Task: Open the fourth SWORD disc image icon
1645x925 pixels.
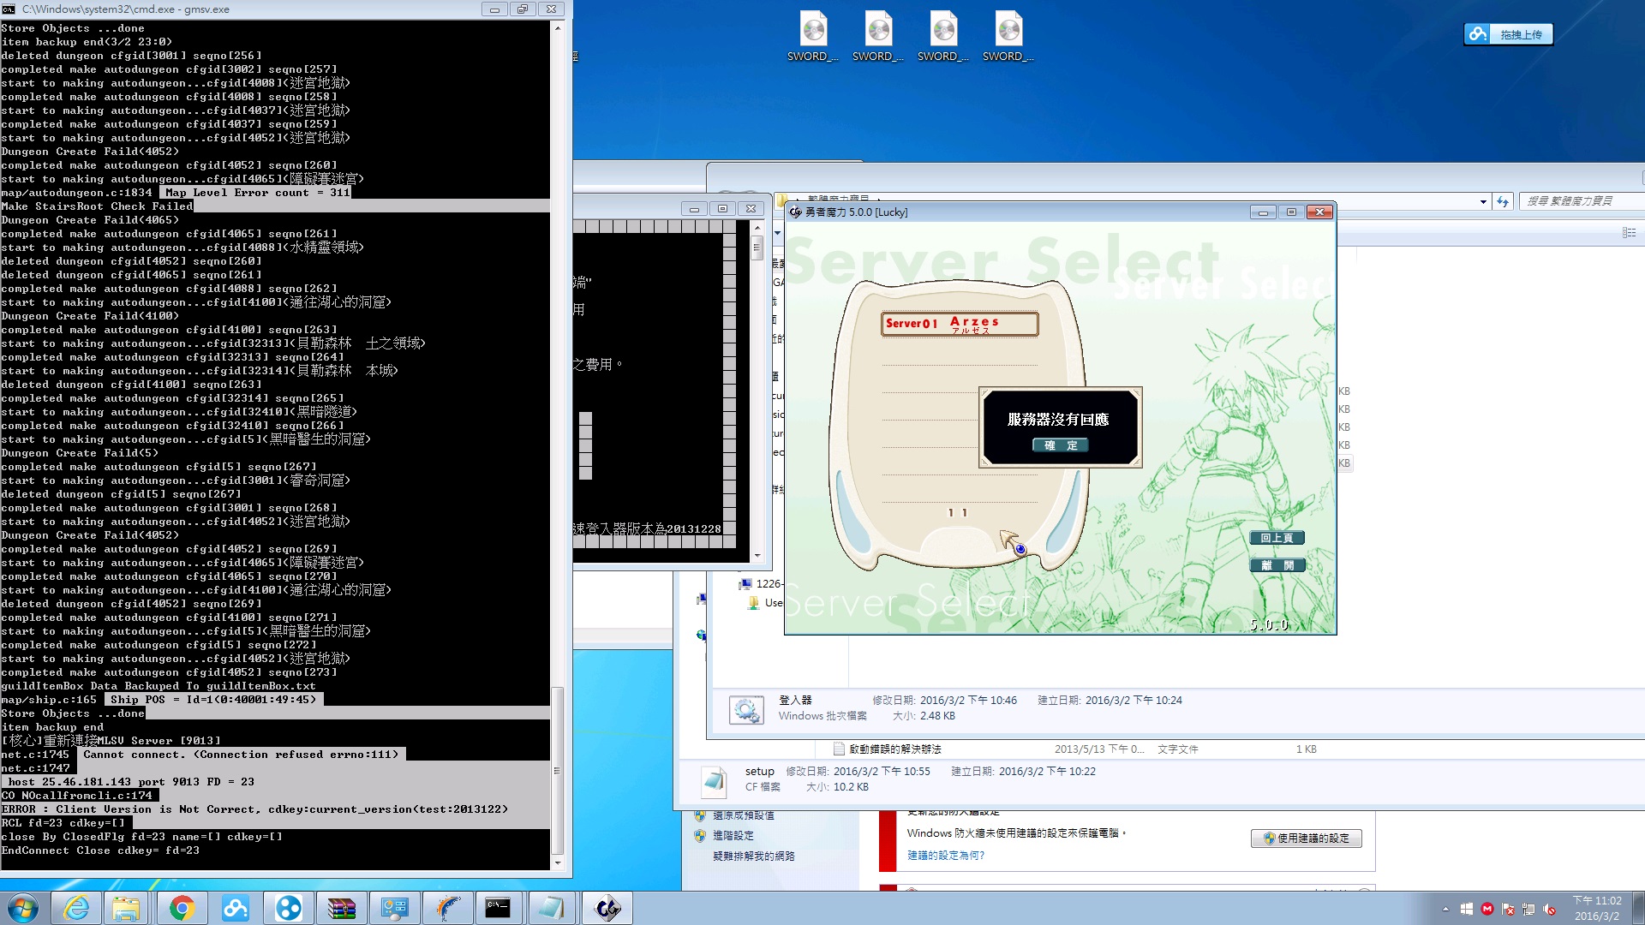Action: [1008, 36]
